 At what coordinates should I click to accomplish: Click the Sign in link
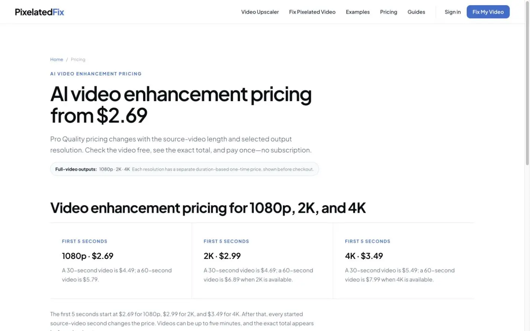pyautogui.click(x=453, y=12)
